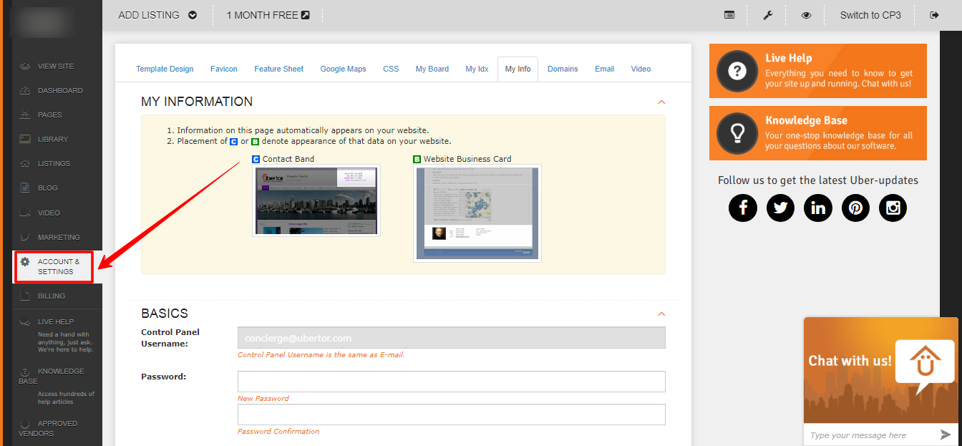
Task: Click the Contact Band preview thumbnail
Action: pos(316,200)
